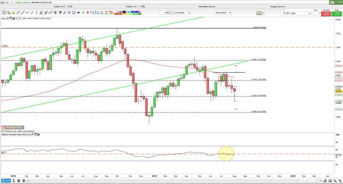Pick a red swatch from color palette
This screenshot has width=343, height=184.
coord(117,14)
